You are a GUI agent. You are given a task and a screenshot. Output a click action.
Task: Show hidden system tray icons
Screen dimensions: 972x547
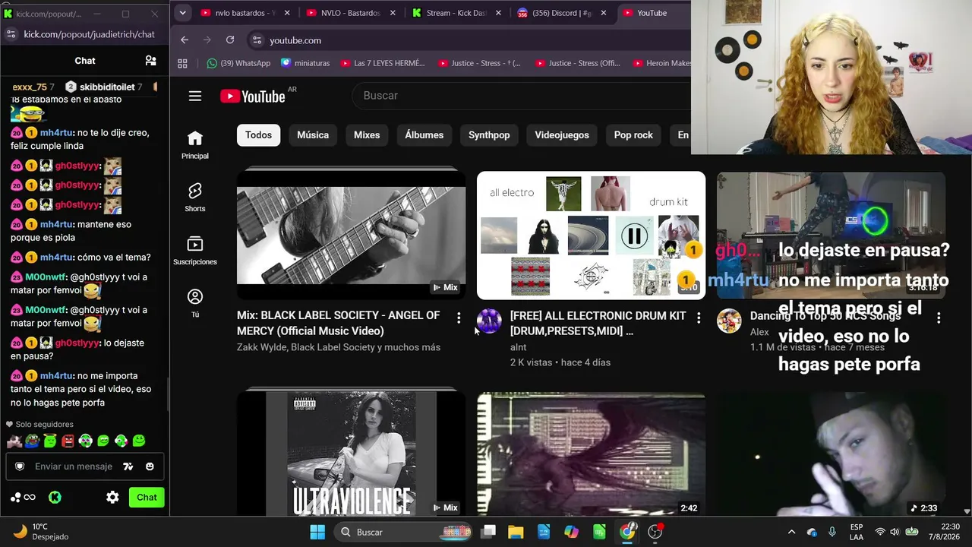tap(791, 532)
